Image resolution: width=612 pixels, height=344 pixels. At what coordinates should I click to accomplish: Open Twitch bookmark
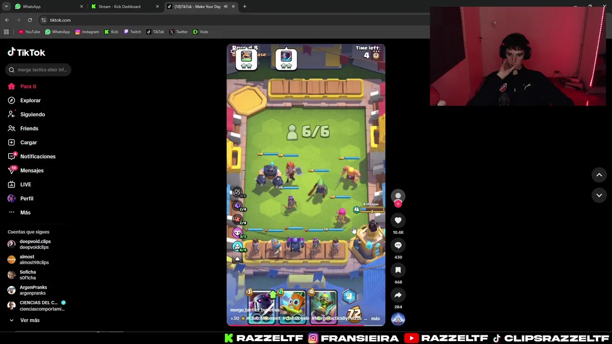click(132, 32)
